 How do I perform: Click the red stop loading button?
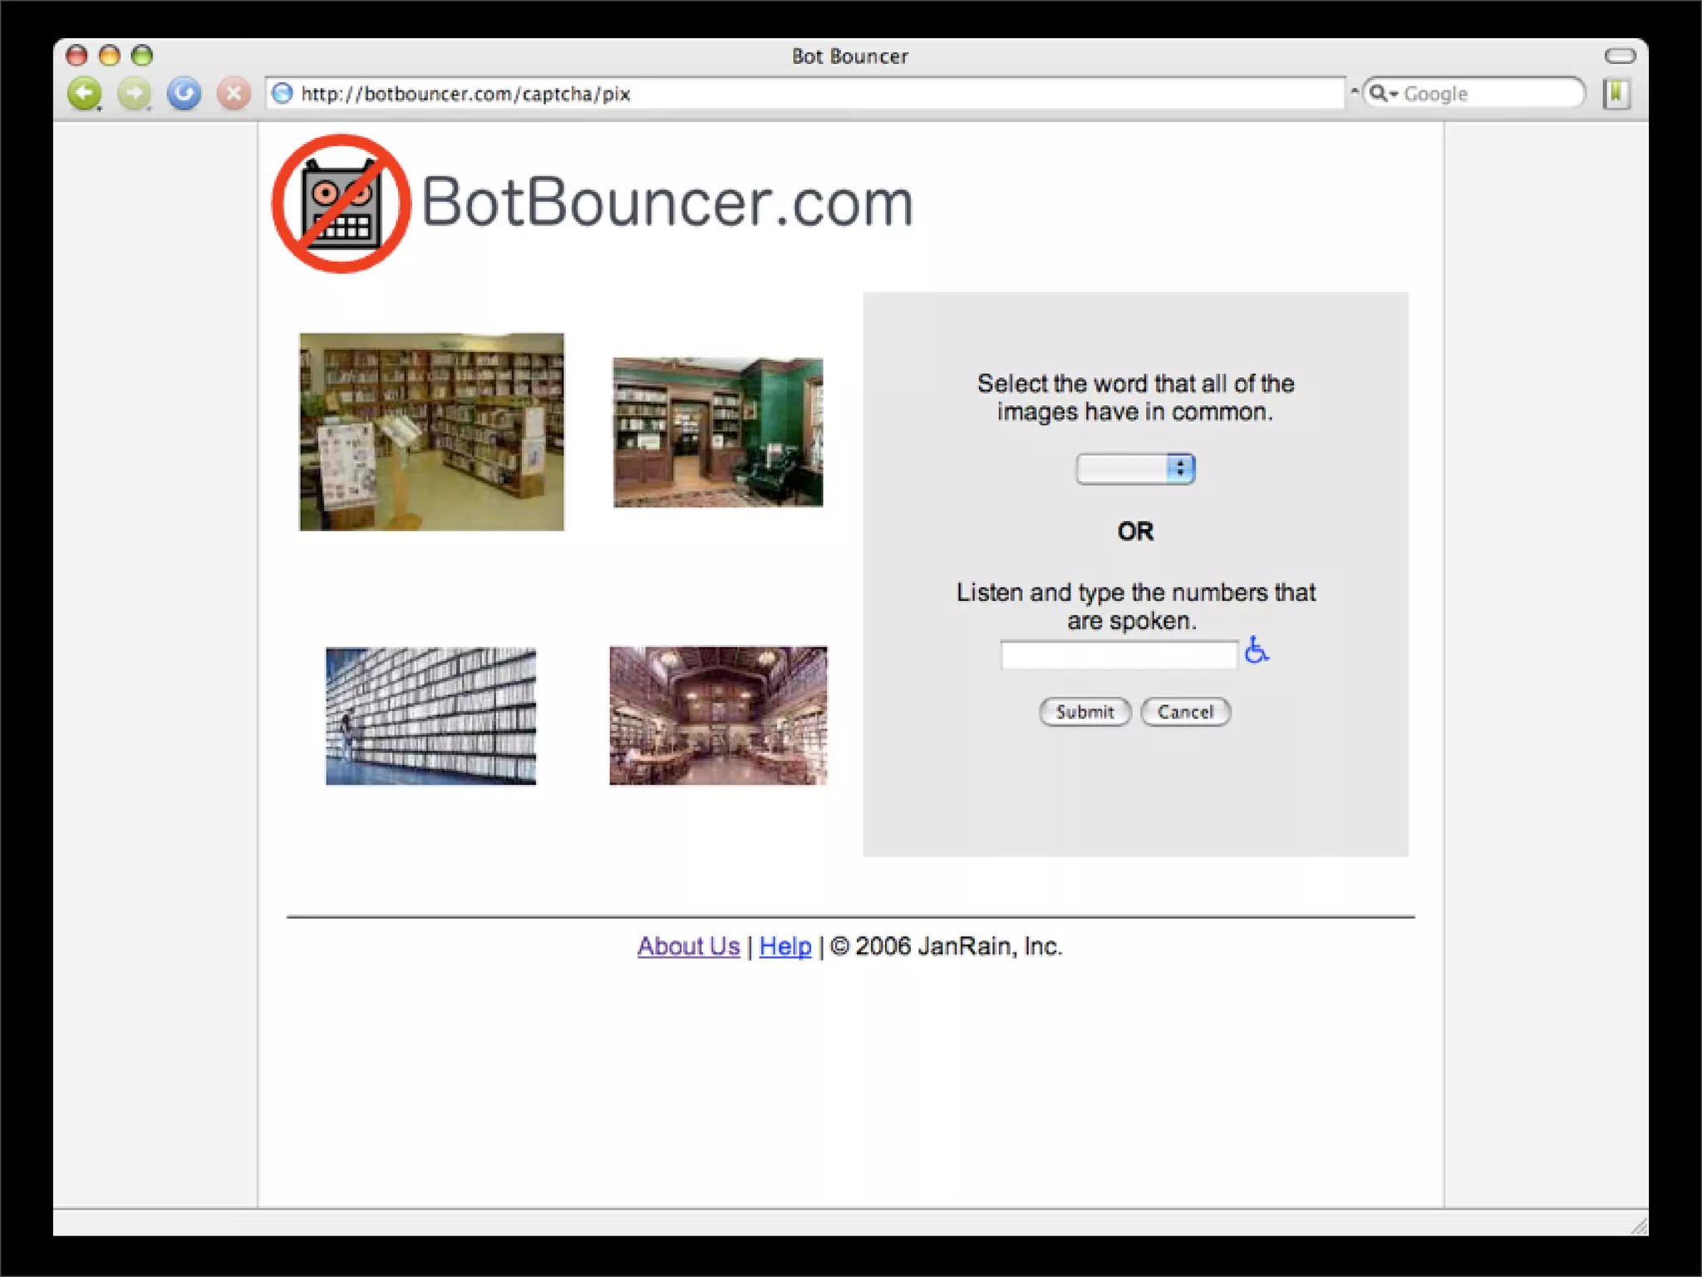coord(234,93)
